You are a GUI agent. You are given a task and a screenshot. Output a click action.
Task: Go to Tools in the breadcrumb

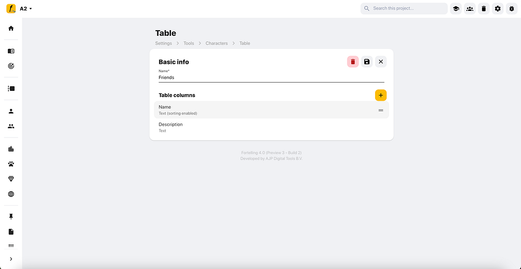click(189, 44)
